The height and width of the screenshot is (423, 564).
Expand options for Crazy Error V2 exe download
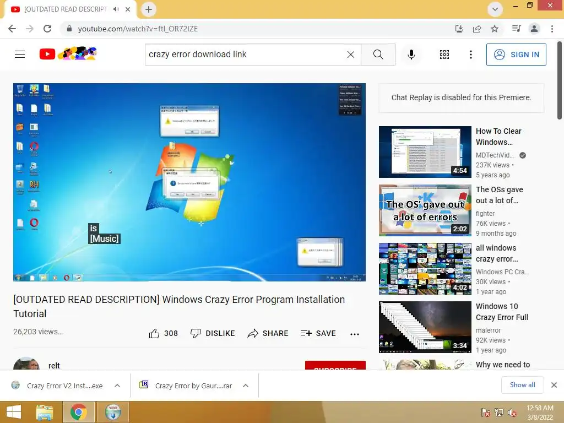pyautogui.click(x=117, y=386)
